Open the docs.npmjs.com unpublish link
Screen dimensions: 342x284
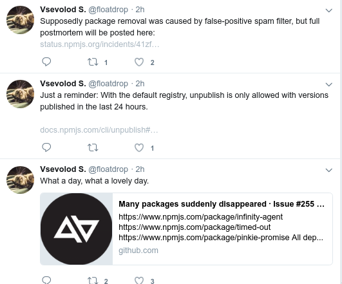[99, 130]
